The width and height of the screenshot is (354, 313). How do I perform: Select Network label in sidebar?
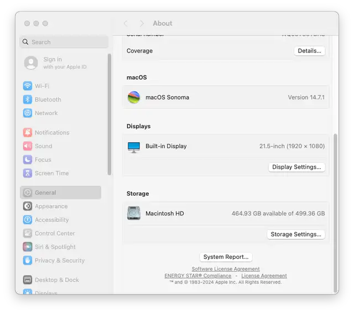click(x=46, y=113)
